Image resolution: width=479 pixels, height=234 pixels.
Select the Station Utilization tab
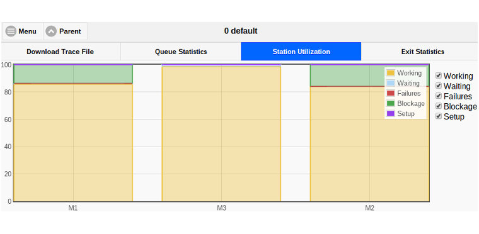pyautogui.click(x=301, y=52)
